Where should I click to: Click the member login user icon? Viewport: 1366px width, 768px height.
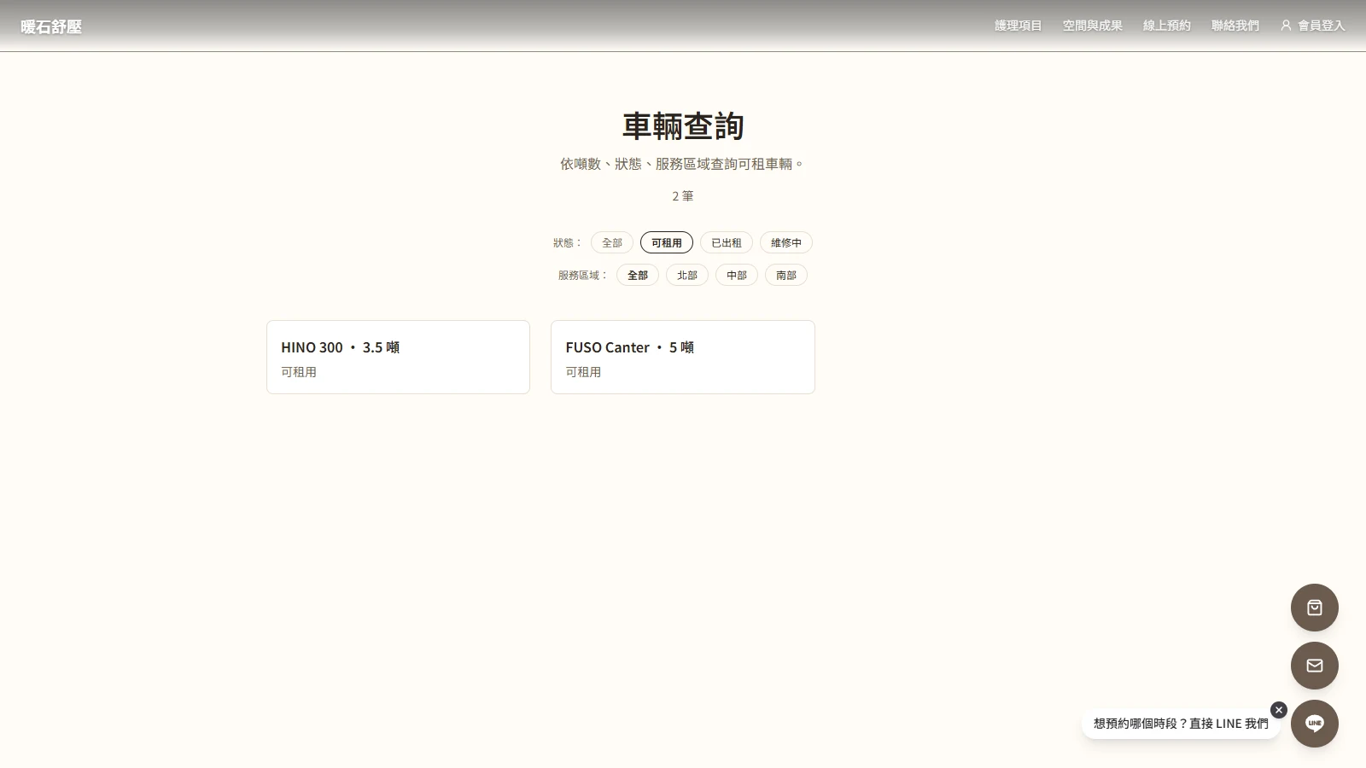click(1286, 26)
